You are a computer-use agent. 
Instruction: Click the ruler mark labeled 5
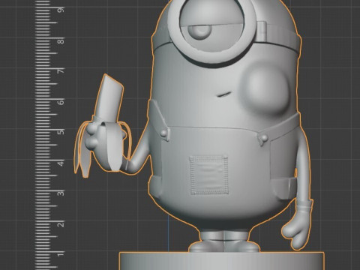(x=61, y=132)
